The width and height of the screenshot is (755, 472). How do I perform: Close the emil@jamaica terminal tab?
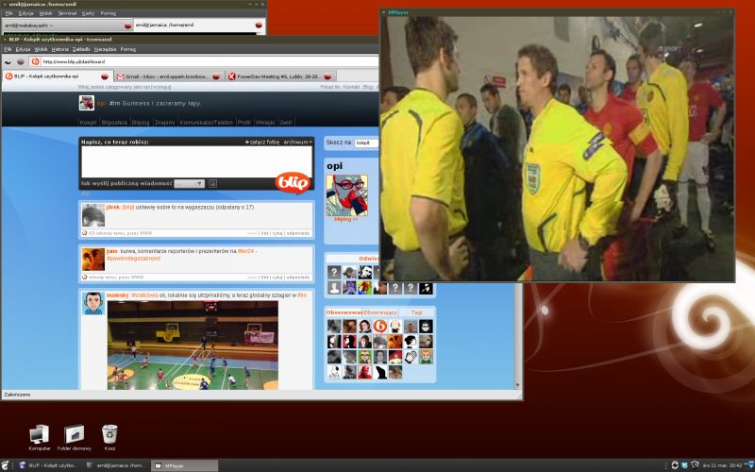click(x=259, y=25)
